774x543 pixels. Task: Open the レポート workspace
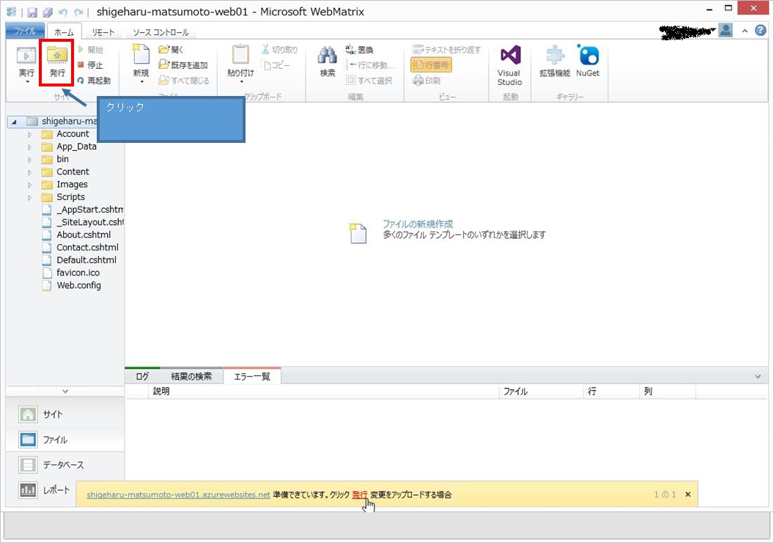45,490
